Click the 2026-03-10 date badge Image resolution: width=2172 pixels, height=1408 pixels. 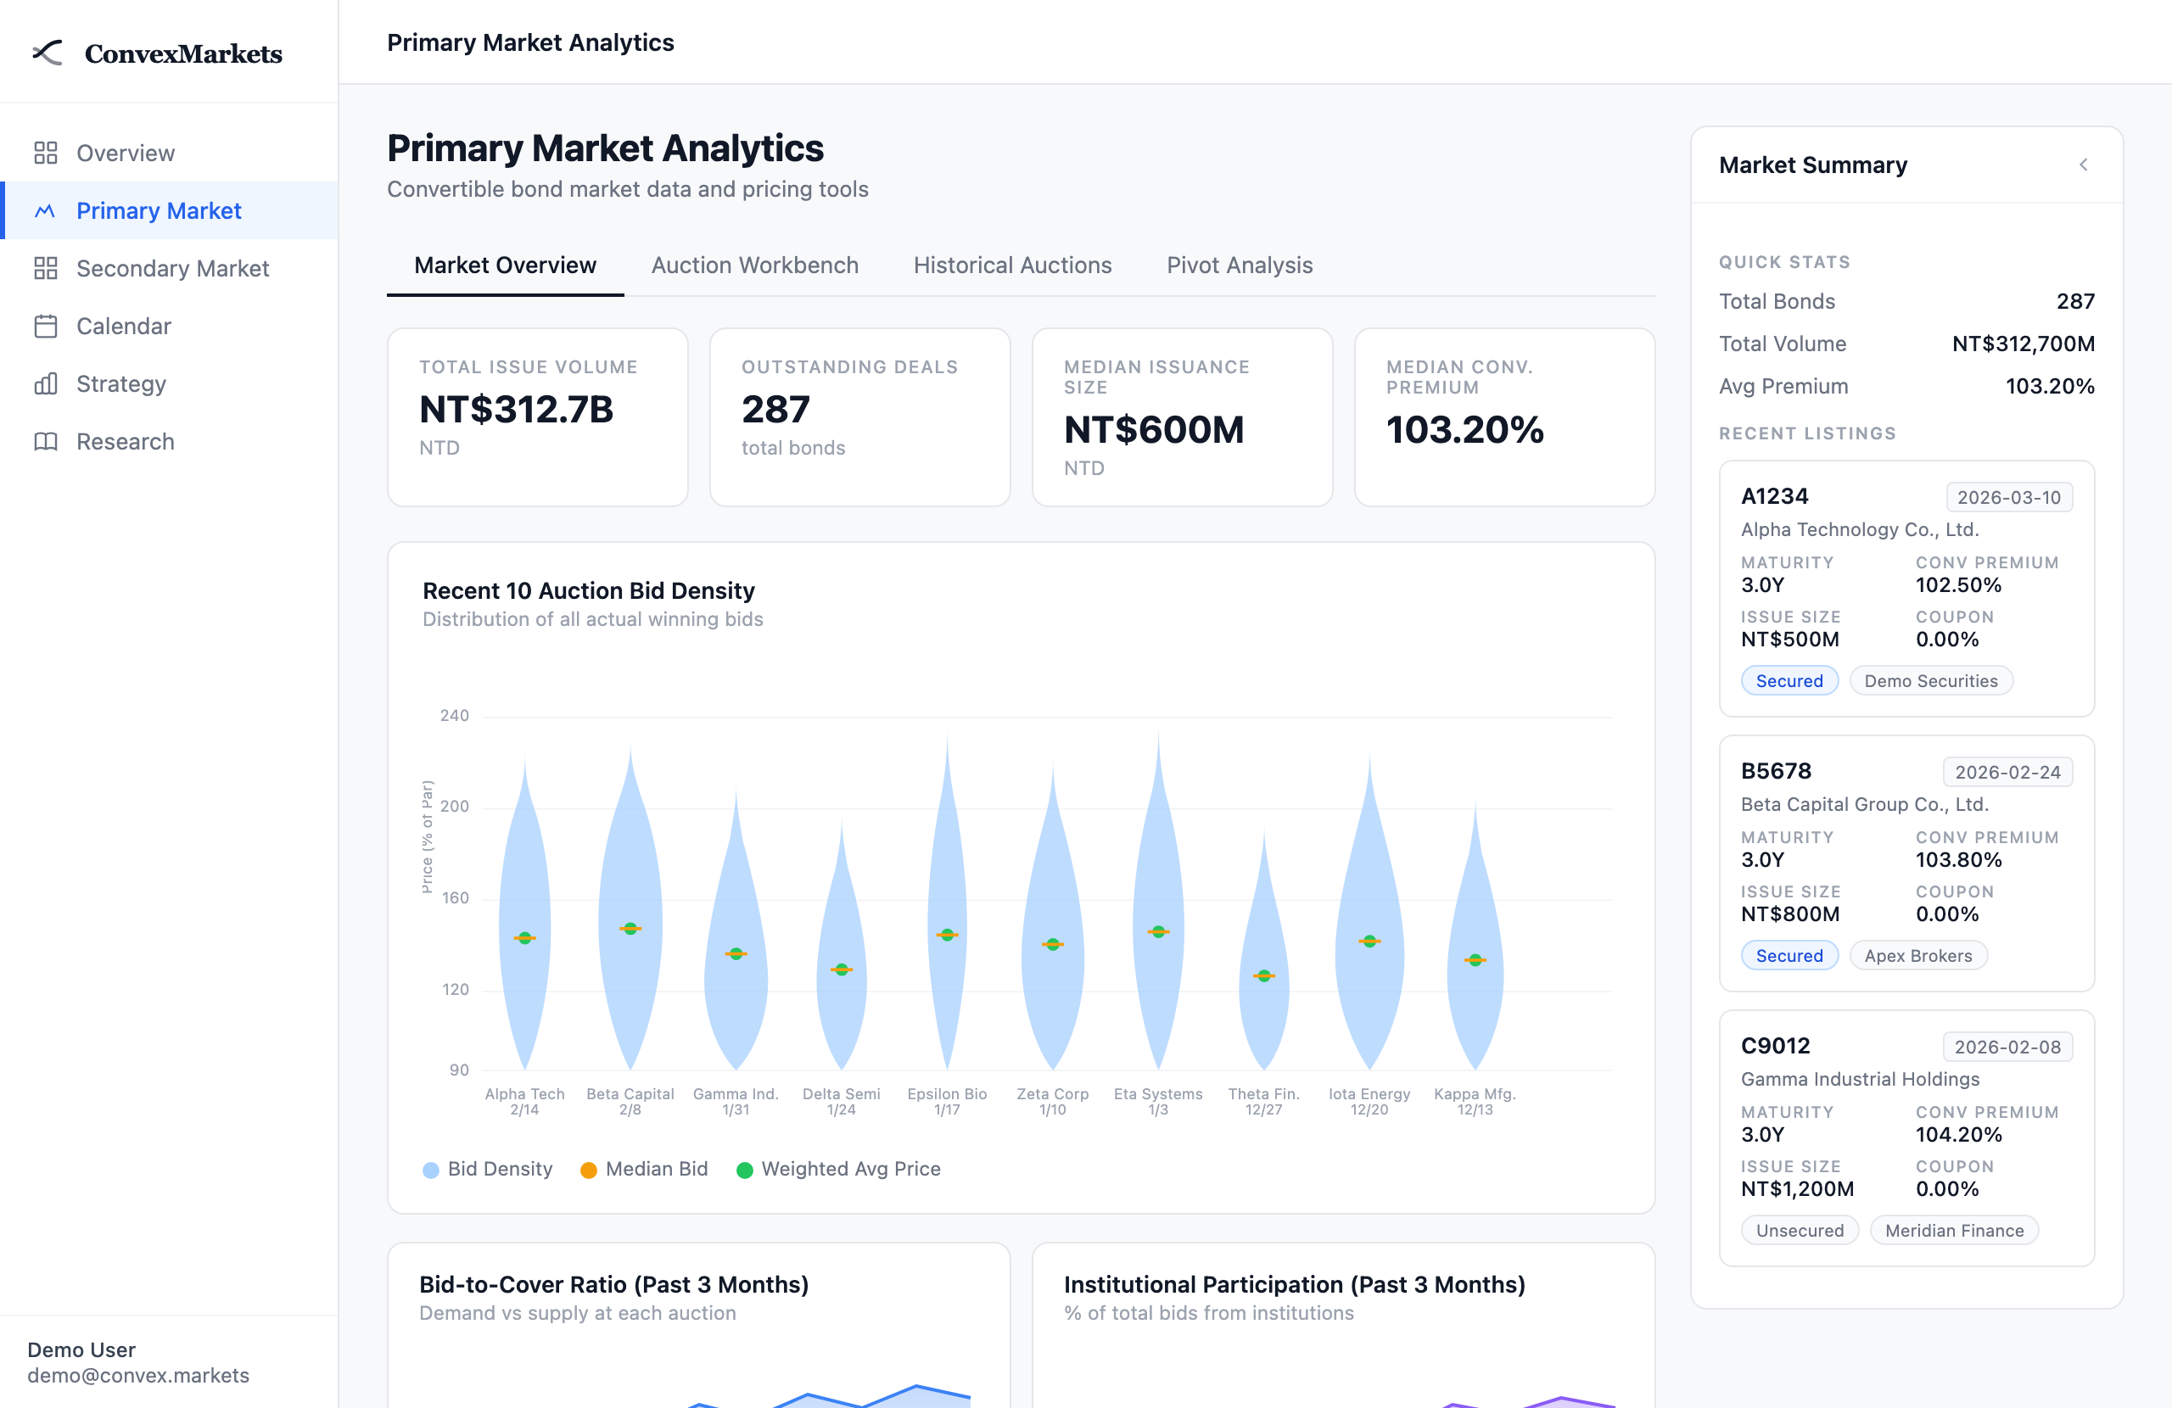(2008, 497)
